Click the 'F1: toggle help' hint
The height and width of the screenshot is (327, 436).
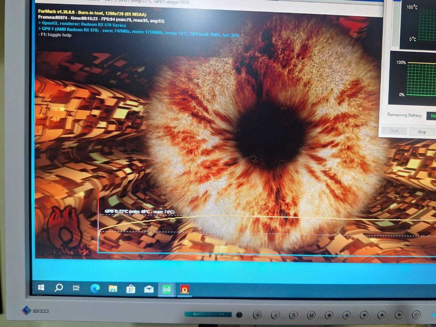coord(55,35)
